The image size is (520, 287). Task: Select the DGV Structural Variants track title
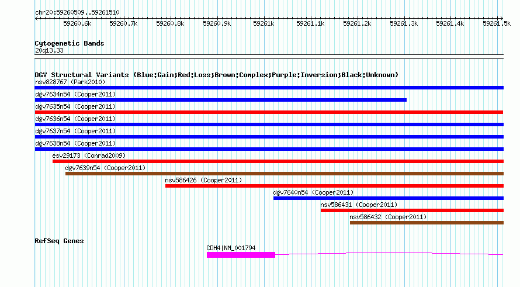217,75
